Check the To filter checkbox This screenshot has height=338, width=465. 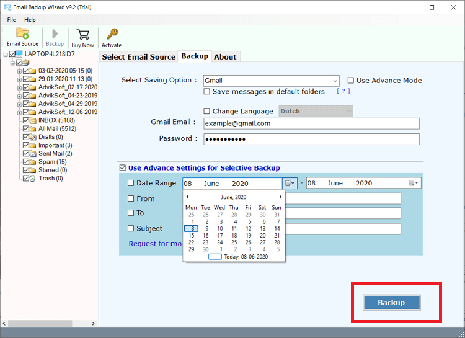pos(131,213)
